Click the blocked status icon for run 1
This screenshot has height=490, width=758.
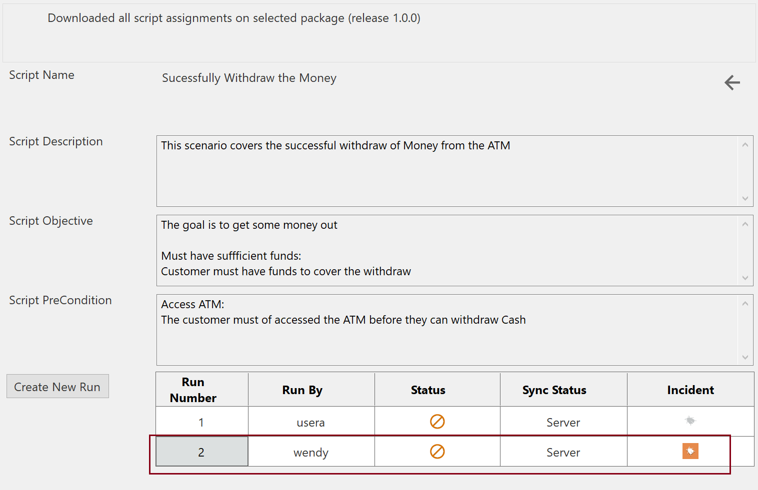437,422
